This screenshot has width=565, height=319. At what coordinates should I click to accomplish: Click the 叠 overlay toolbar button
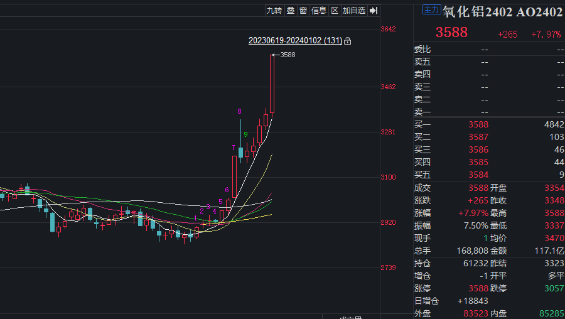pyautogui.click(x=291, y=11)
